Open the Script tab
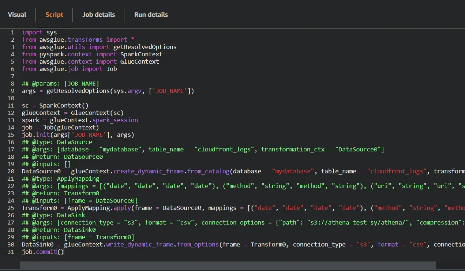The image size is (465, 271). coord(54,15)
